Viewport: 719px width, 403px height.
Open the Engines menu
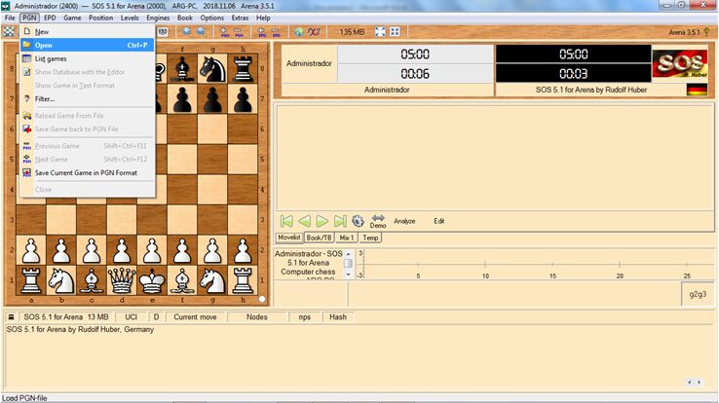(x=158, y=18)
